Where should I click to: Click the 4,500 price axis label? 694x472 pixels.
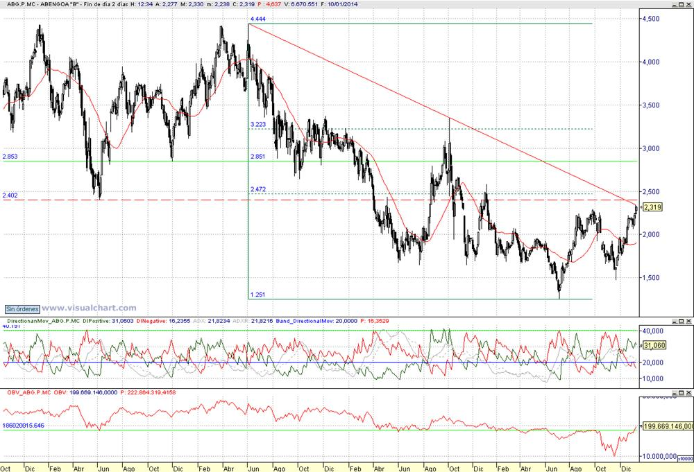click(x=651, y=19)
